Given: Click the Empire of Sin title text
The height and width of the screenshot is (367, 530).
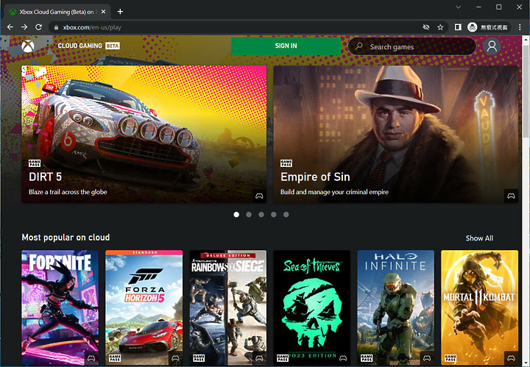Looking at the screenshot, I should [x=315, y=177].
